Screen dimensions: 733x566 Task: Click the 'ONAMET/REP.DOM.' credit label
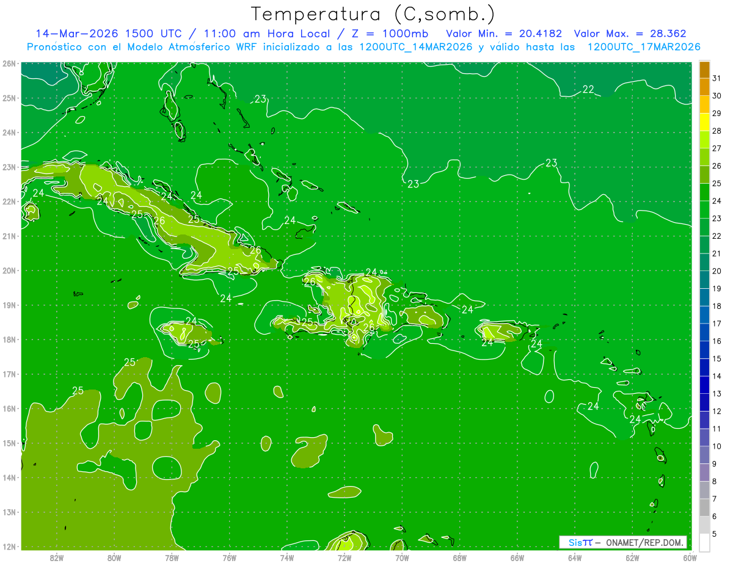point(644,542)
